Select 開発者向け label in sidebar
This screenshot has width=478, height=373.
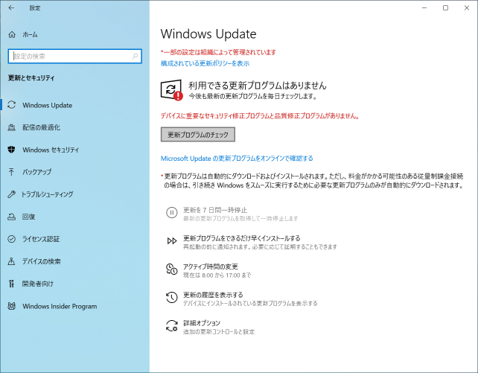(37, 284)
